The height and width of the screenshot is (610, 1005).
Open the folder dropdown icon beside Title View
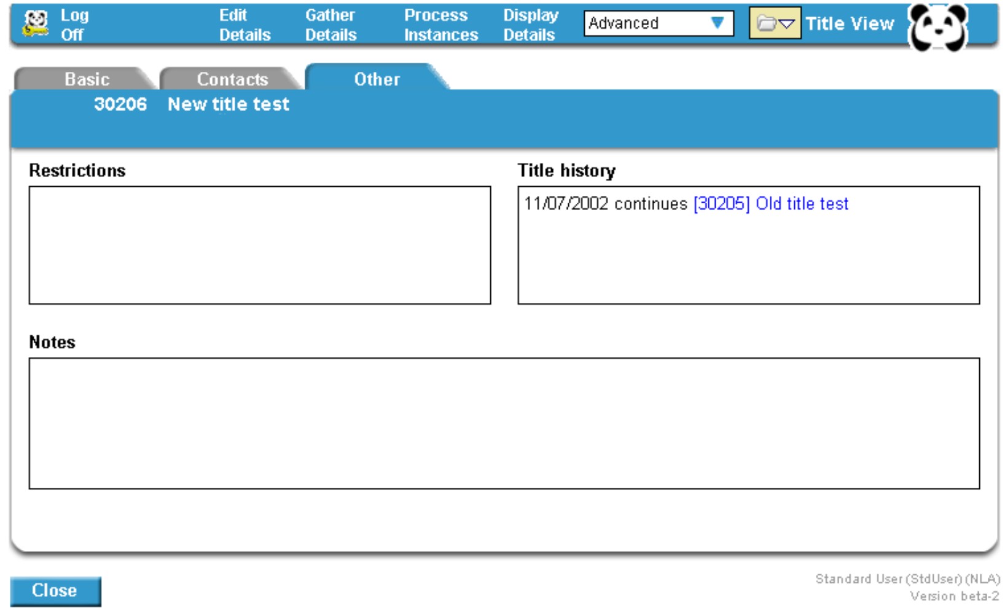pos(775,23)
